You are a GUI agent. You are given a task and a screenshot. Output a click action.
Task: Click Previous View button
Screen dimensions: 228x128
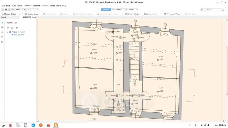pyautogui.click(x=171, y=14)
